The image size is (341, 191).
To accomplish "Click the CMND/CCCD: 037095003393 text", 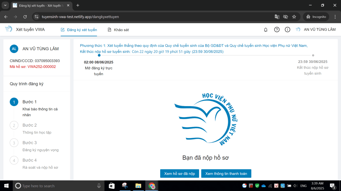I will click(35, 61).
